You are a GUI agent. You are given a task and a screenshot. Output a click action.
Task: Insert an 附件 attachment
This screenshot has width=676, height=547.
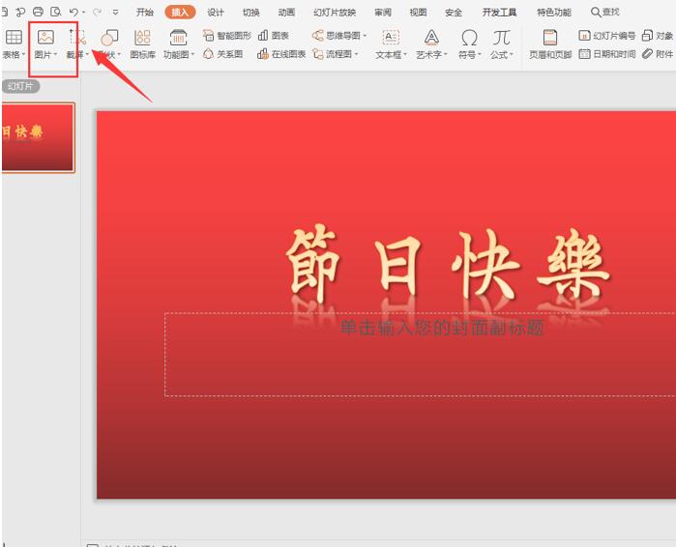click(x=658, y=54)
